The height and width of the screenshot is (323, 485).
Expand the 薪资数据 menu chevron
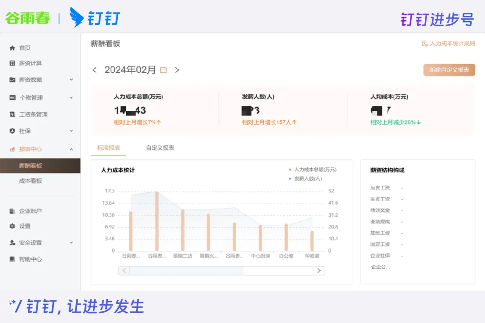tap(71, 80)
